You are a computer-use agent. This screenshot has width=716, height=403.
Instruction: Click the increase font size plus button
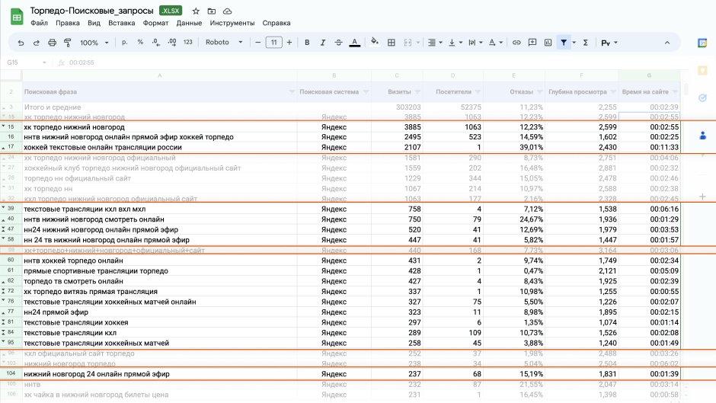coord(289,43)
